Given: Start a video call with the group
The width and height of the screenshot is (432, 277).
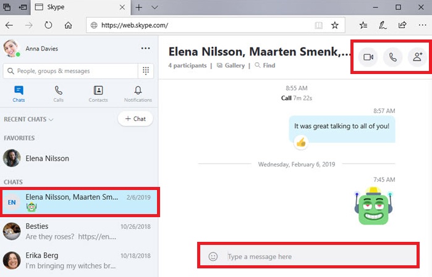Looking at the screenshot, I should point(368,57).
